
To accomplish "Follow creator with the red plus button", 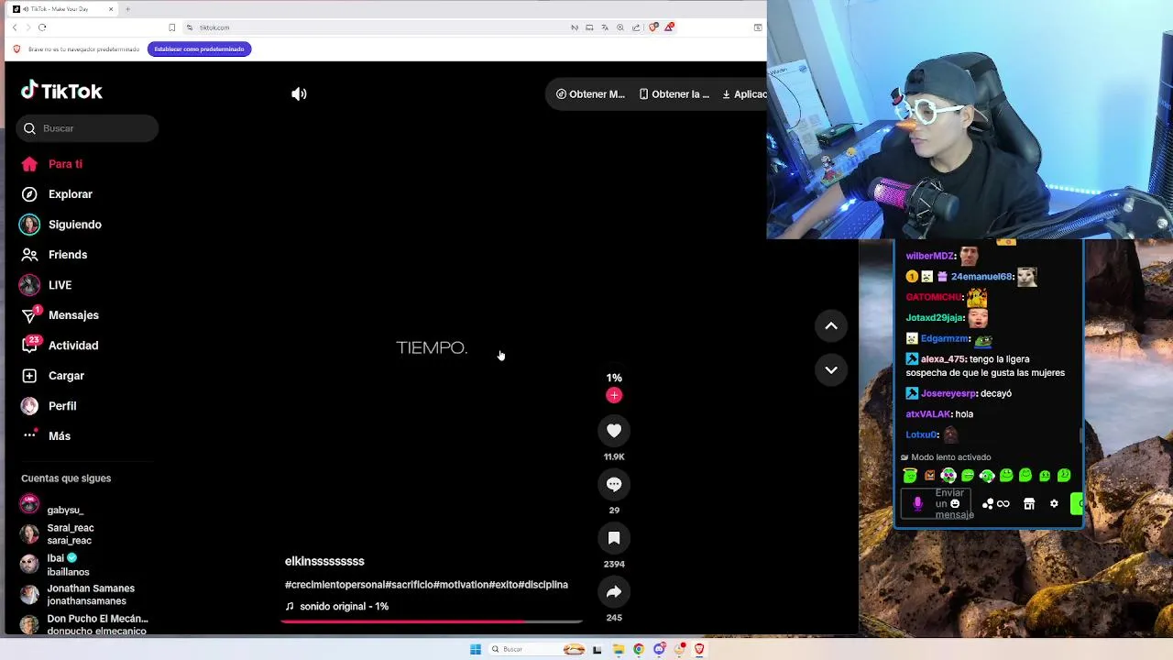I will [x=614, y=395].
